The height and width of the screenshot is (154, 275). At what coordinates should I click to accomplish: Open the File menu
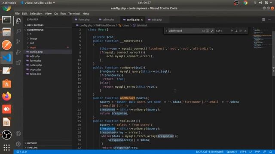coord(17,14)
